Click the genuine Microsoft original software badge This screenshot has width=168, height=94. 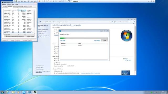pos(126,73)
